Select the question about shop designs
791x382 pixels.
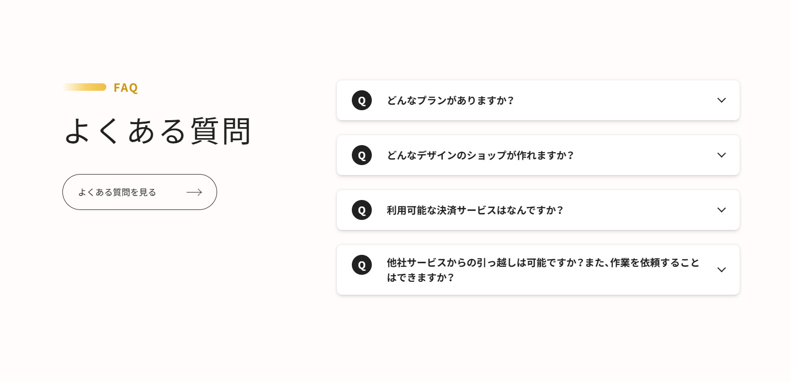[481, 155]
